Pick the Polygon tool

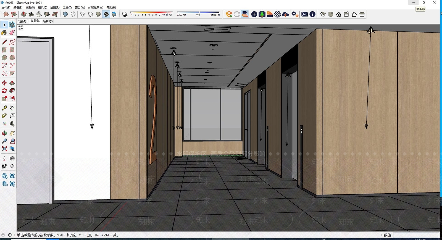(x=12, y=57)
